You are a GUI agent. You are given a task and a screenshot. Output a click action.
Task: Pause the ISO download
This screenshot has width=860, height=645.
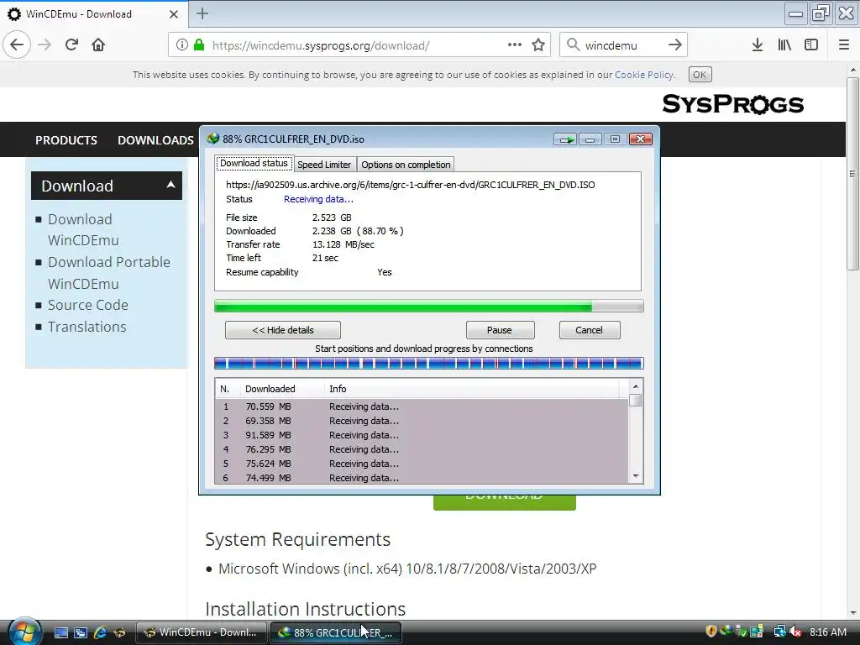[500, 330]
